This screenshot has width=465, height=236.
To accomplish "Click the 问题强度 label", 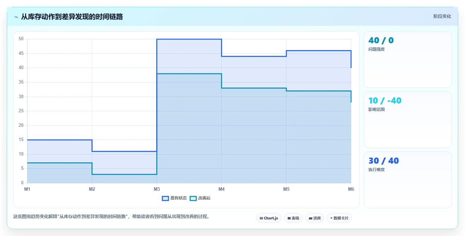I will [377, 49].
